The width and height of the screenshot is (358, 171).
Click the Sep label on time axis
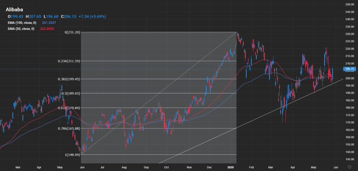[146, 167]
